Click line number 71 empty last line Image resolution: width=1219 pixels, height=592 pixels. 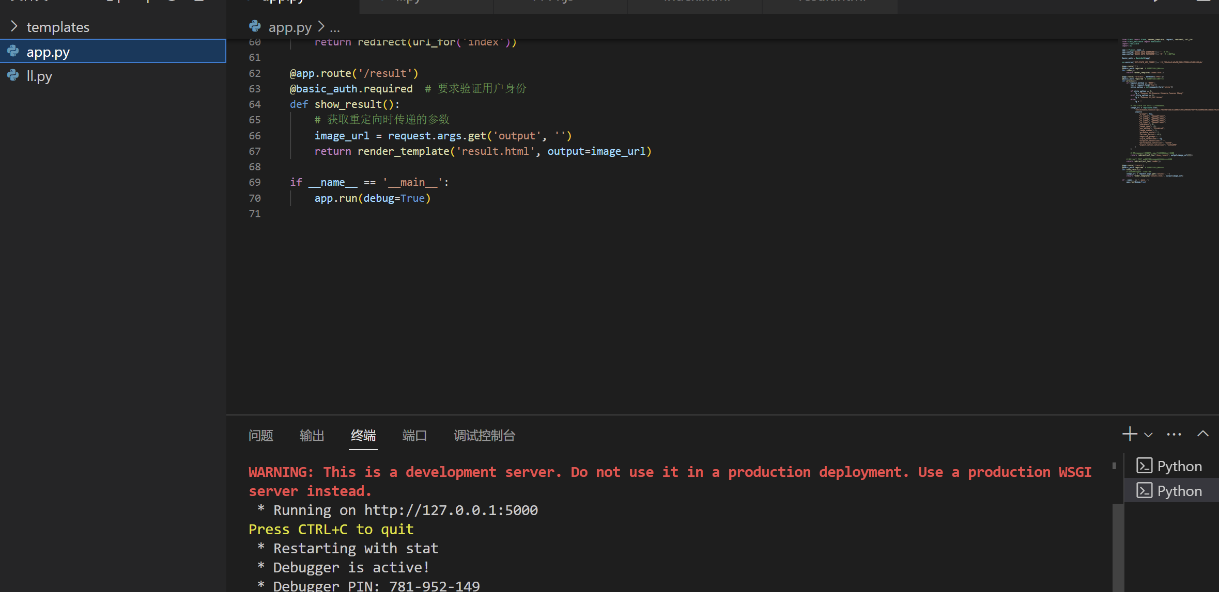(x=255, y=214)
